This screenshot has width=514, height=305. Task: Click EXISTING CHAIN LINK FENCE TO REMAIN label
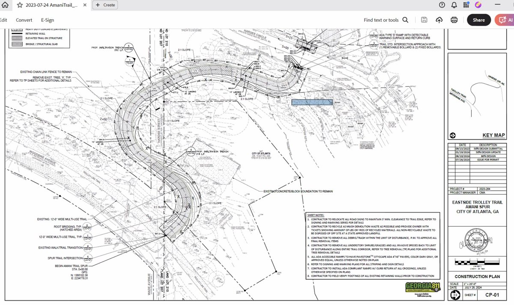click(46, 72)
